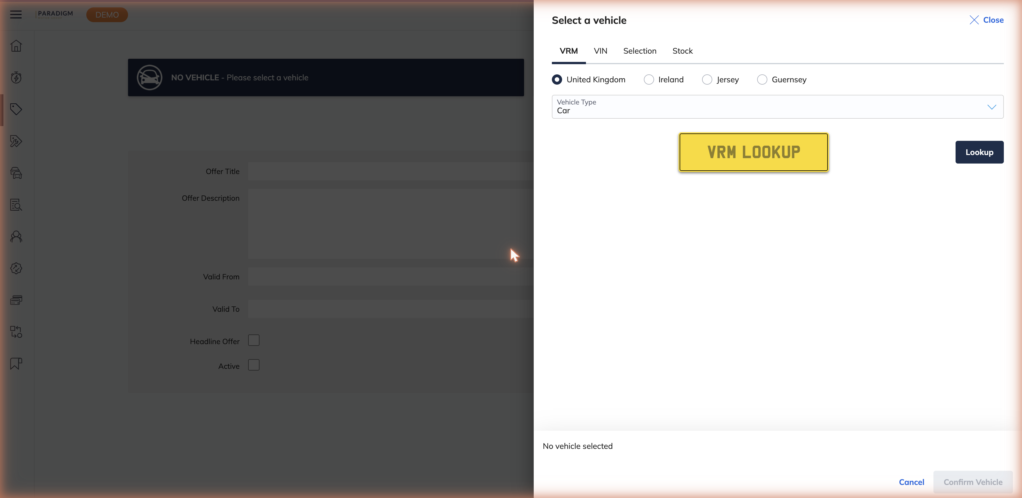Viewport: 1022px width, 498px height.
Task: Click the Offer Title field
Action: click(391, 171)
